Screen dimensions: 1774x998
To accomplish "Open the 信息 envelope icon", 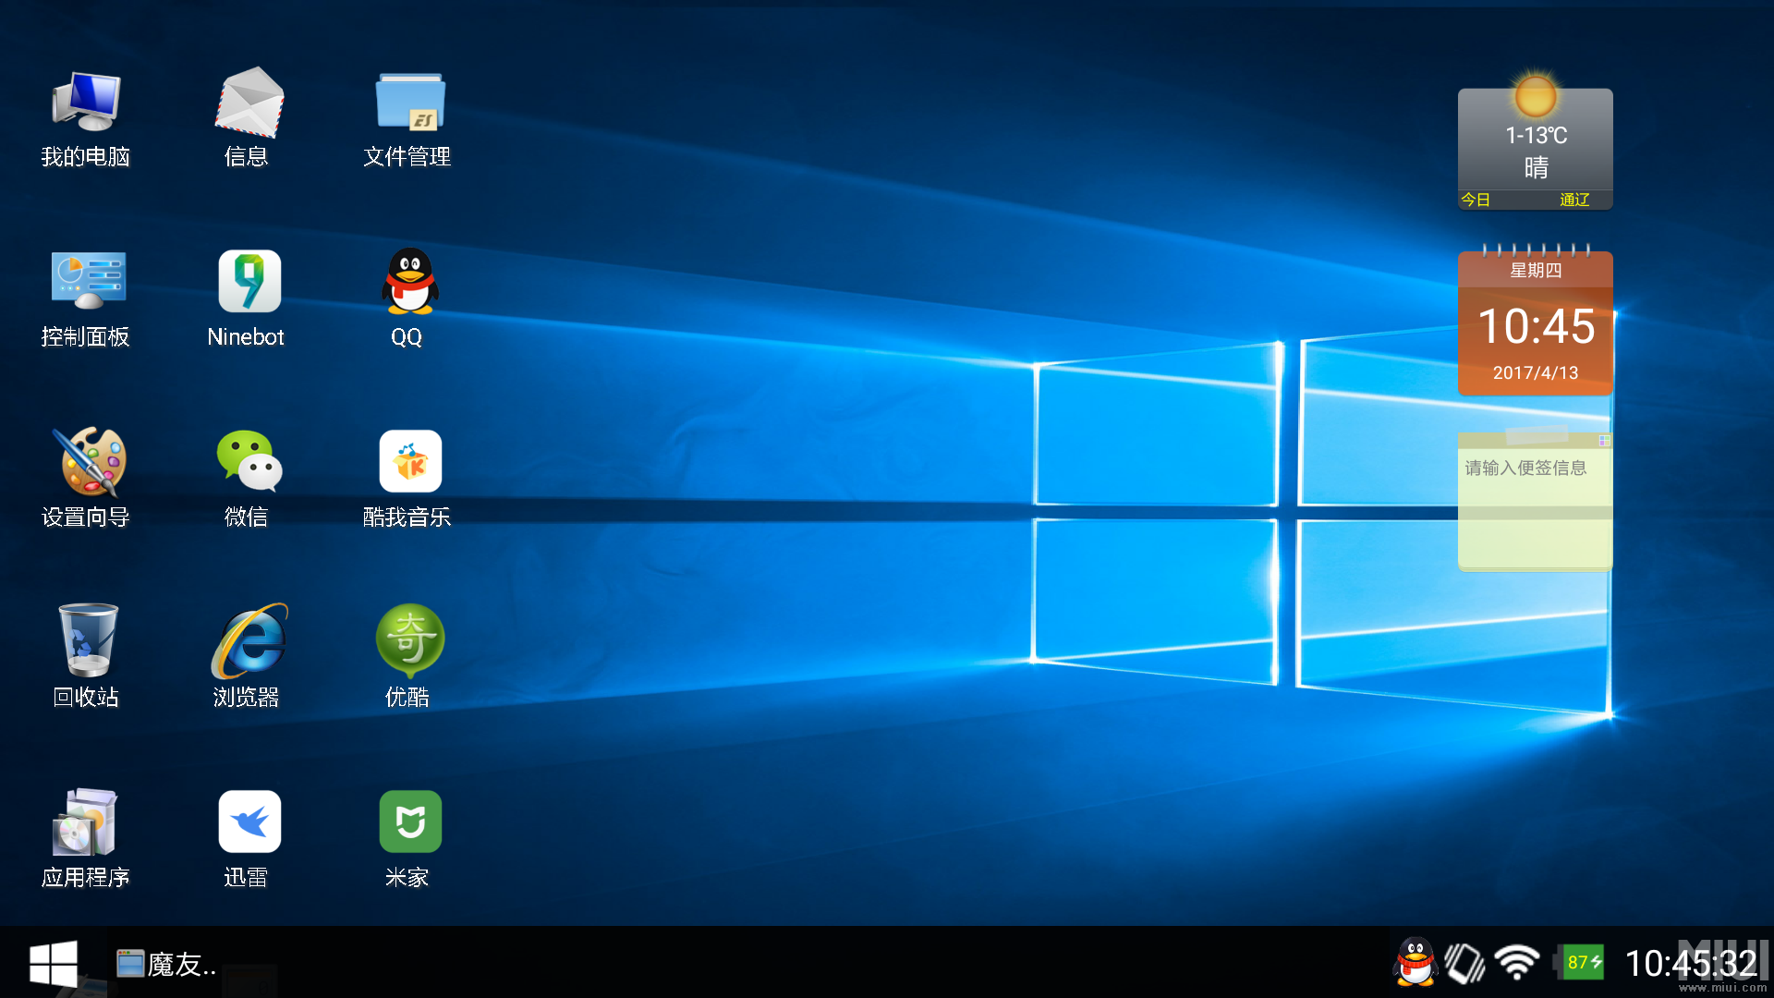I will pos(248,102).
